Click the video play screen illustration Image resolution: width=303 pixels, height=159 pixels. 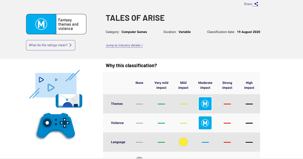click(x=56, y=85)
